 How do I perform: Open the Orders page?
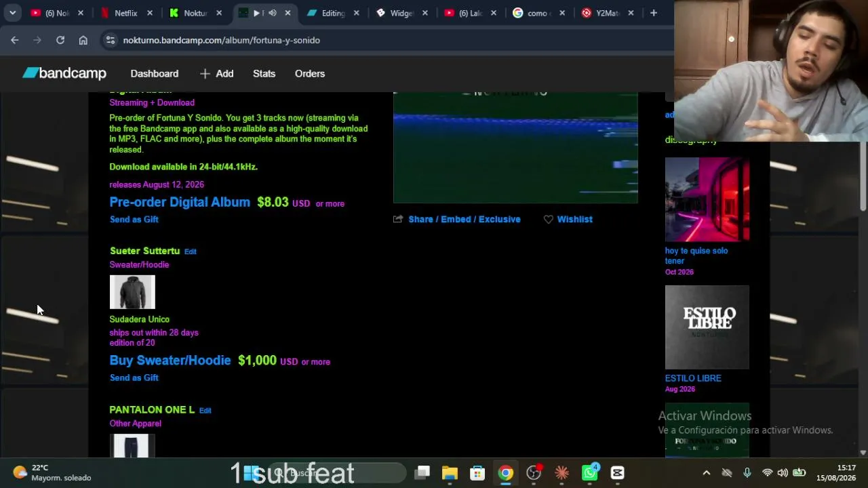pos(310,73)
